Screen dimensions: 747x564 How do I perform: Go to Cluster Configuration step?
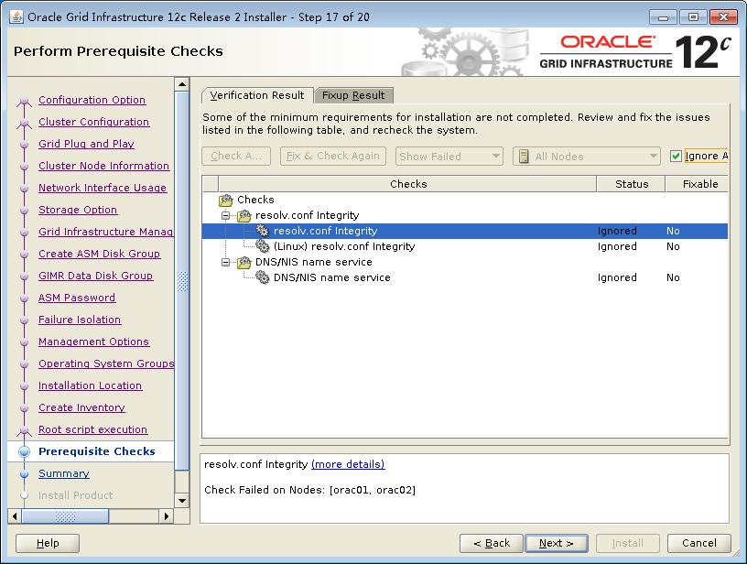(x=94, y=122)
